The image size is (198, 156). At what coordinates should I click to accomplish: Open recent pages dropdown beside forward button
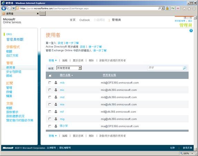(13, 9)
